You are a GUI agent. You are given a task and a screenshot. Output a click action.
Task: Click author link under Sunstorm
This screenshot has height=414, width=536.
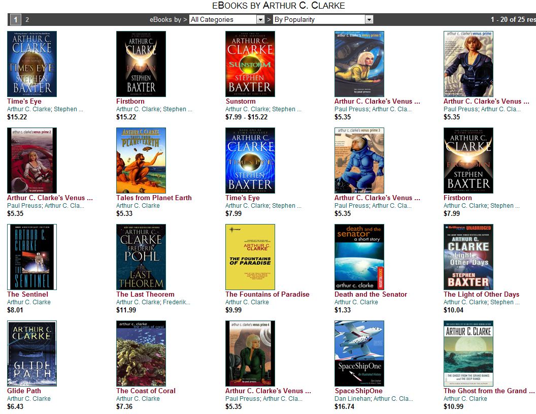(x=263, y=109)
